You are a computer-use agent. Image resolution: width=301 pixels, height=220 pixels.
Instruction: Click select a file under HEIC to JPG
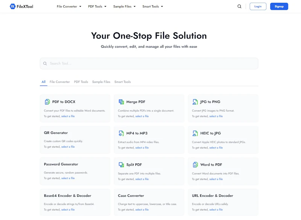click(x=216, y=148)
